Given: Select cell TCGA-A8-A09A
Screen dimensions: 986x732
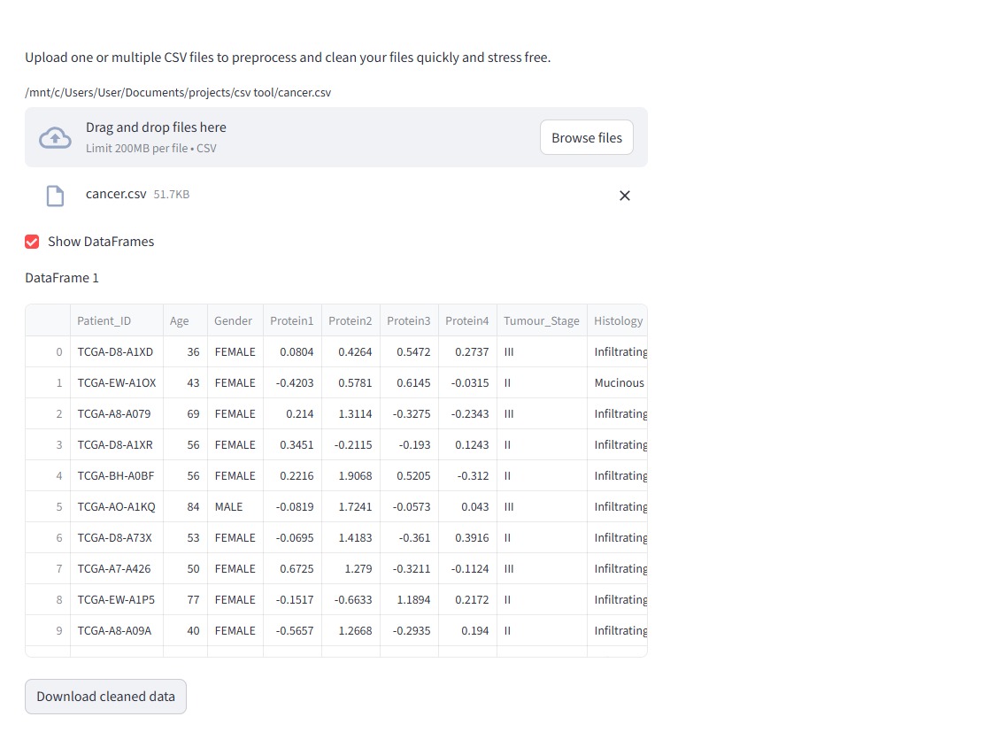Looking at the screenshot, I should pyautogui.click(x=116, y=630).
